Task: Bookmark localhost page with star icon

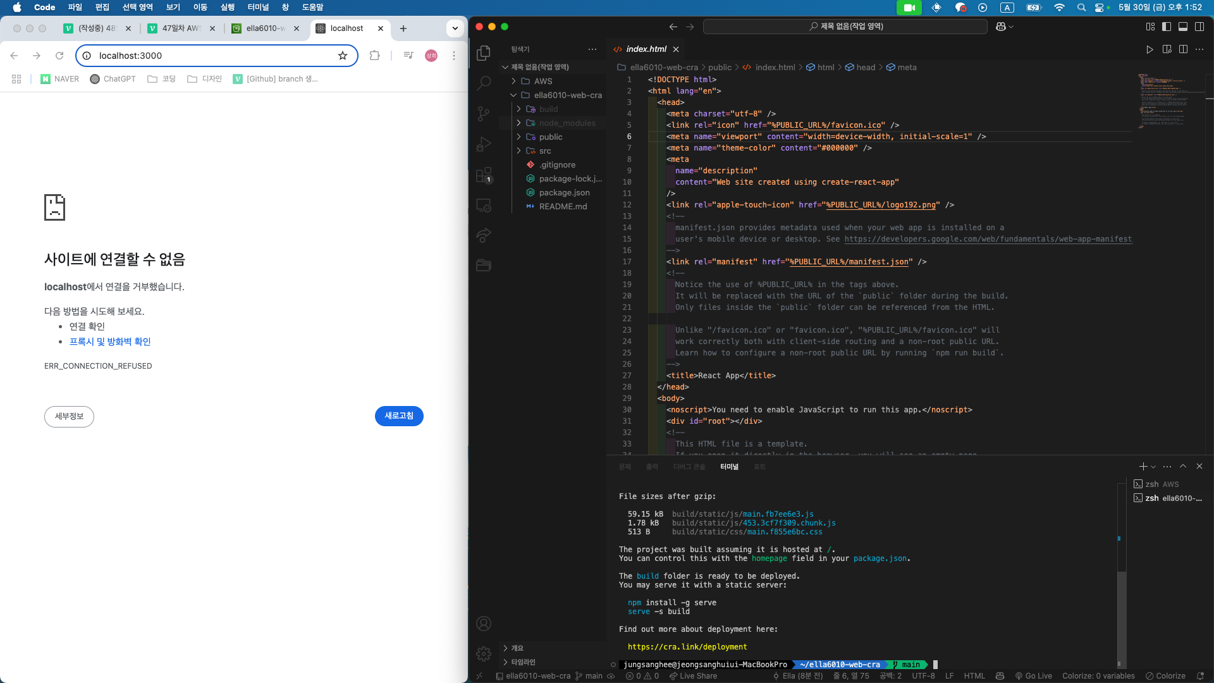Action: pos(343,56)
